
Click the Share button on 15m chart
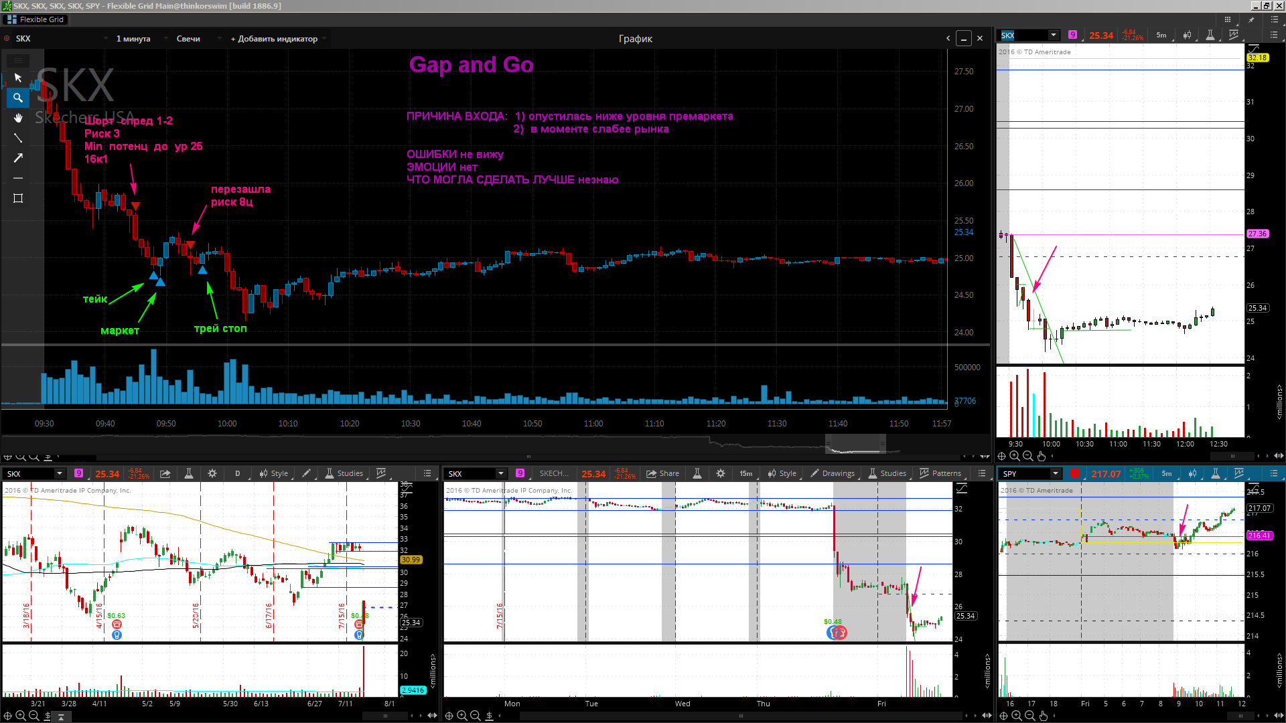(662, 473)
